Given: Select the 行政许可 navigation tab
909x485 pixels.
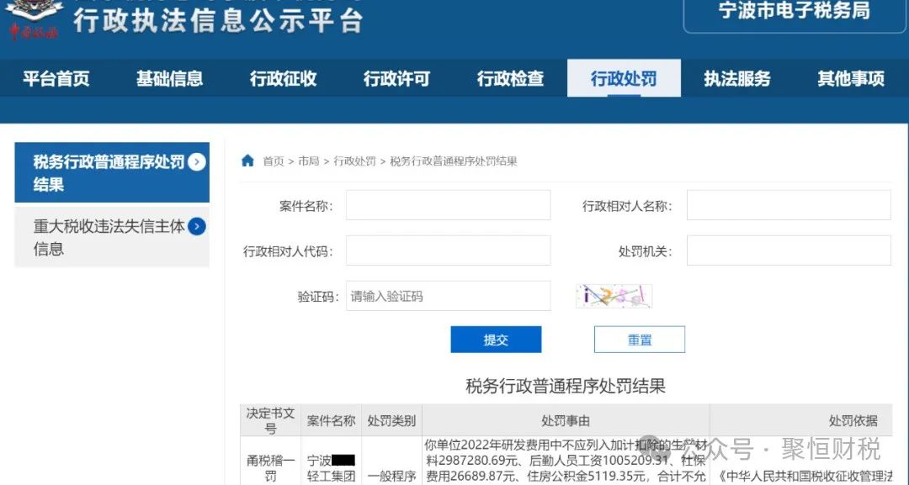Looking at the screenshot, I should [x=396, y=79].
